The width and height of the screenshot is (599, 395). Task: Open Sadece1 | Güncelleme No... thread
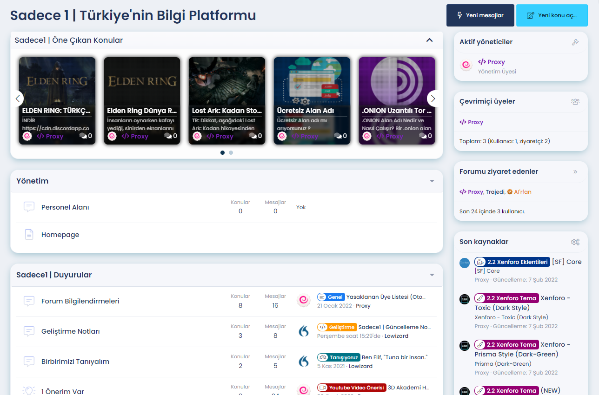click(394, 327)
